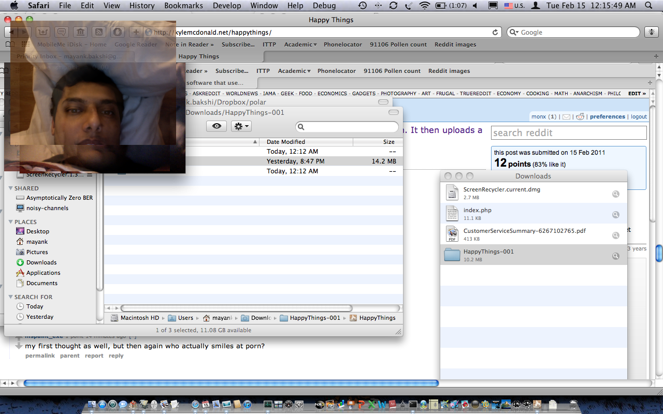Downvote the comment with the down arrow
Screen dimensions: 663x414
[19, 346]
